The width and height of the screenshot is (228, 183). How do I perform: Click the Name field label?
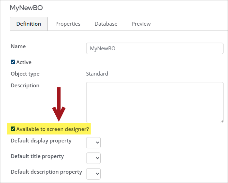[18, 46]
